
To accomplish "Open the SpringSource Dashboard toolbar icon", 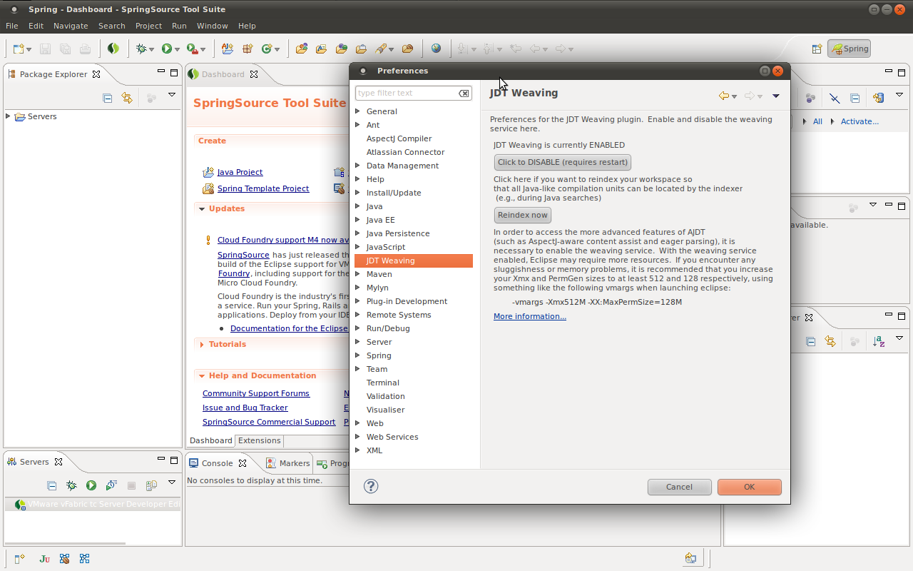I will tap(113, 49).
